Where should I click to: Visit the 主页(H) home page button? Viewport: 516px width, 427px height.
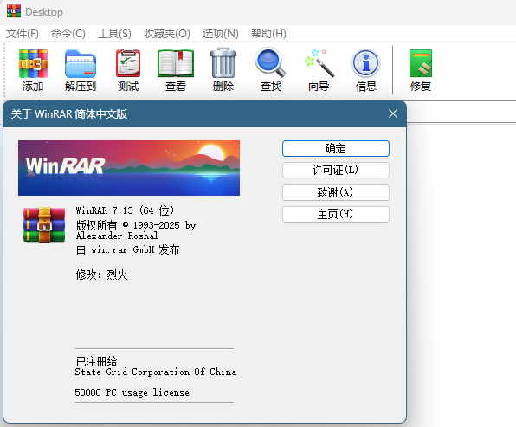tap(336, 214)
